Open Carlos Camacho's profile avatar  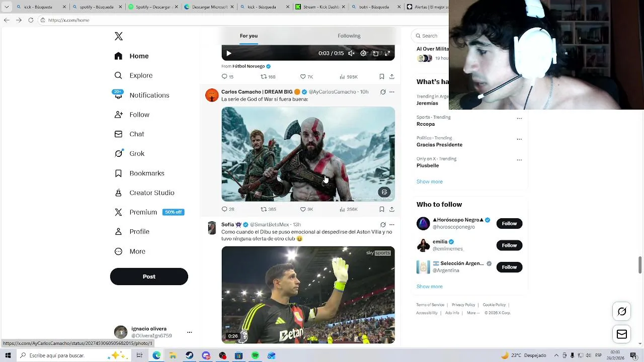coord(212,95)
